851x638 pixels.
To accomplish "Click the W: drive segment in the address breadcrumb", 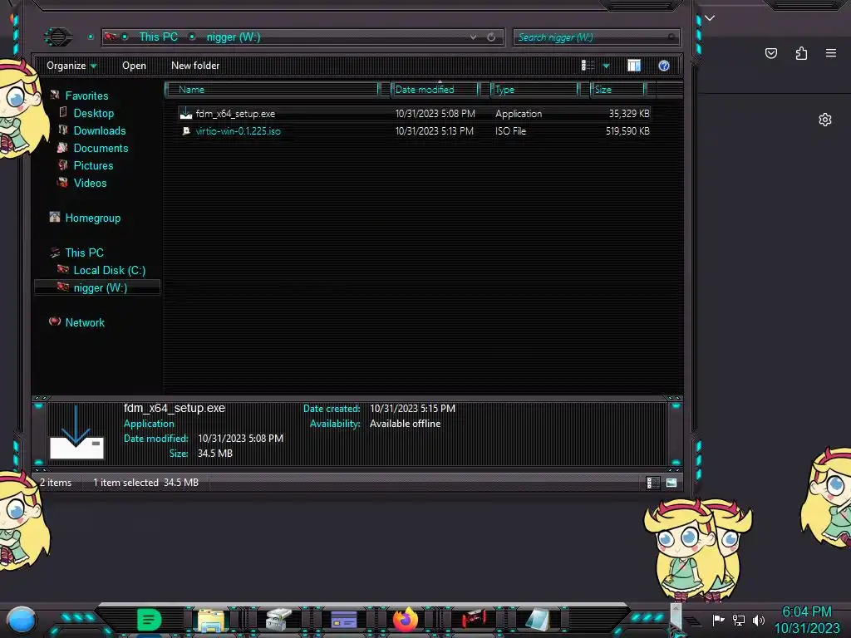I will [x=233, y=37].
